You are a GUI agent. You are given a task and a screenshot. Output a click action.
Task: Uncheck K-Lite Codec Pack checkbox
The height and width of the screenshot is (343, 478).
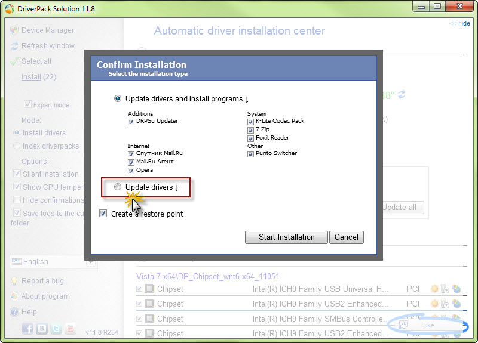(250, 122)
